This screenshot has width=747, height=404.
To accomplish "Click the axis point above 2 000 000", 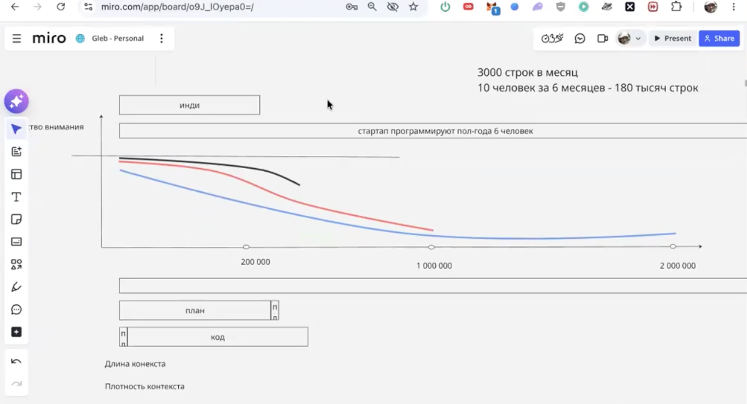I will point(673,247).
